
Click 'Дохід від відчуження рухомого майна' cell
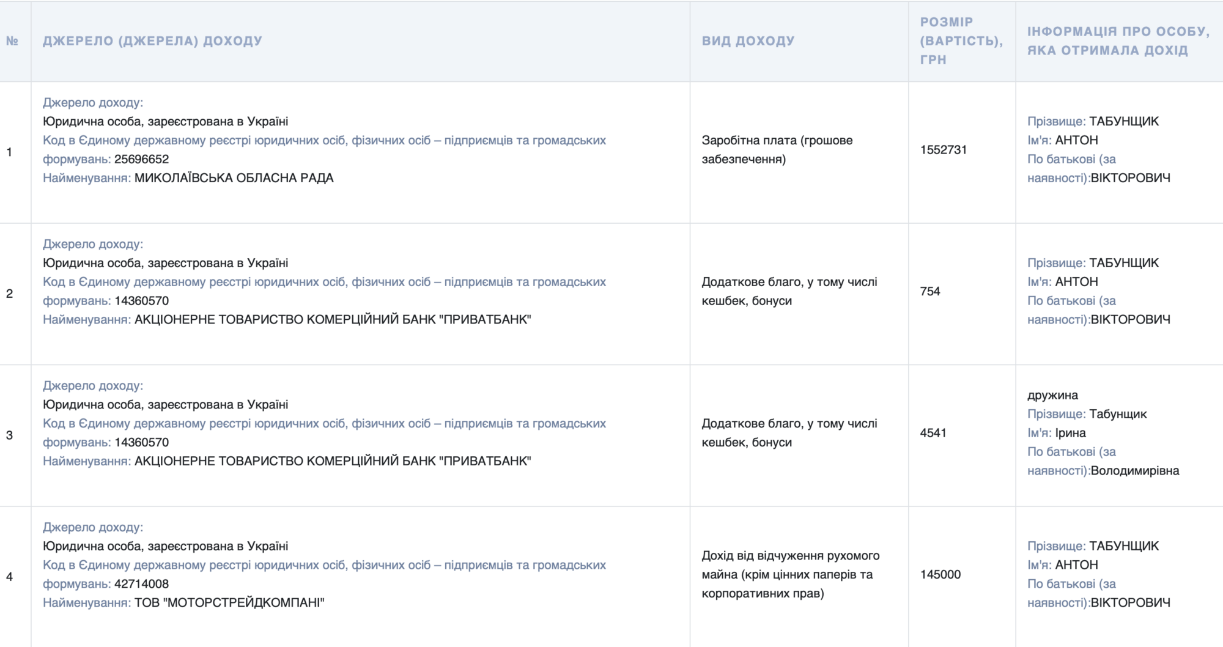point(790,574)
